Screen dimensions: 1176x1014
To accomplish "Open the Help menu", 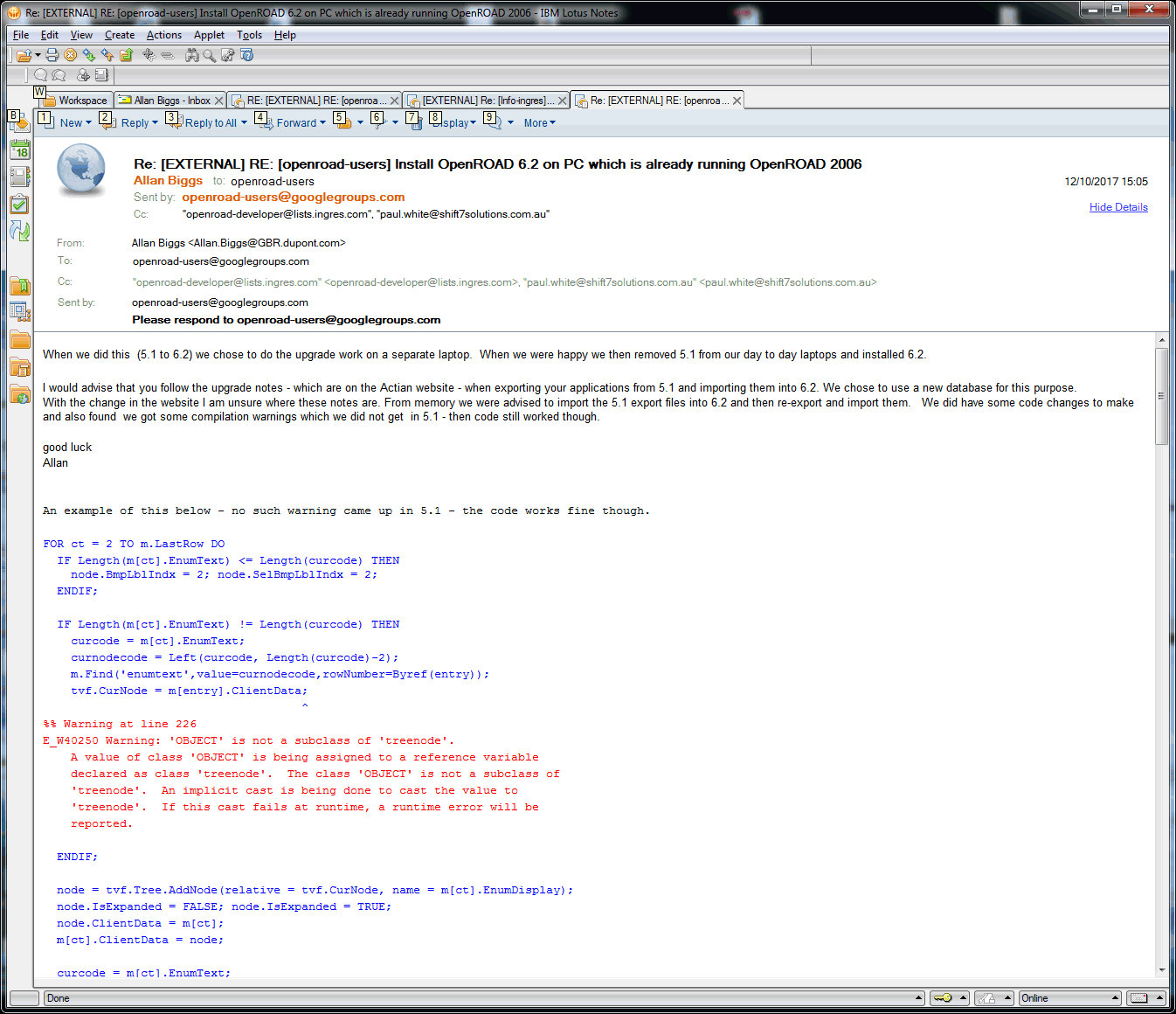I will click(x=285, y=35).
